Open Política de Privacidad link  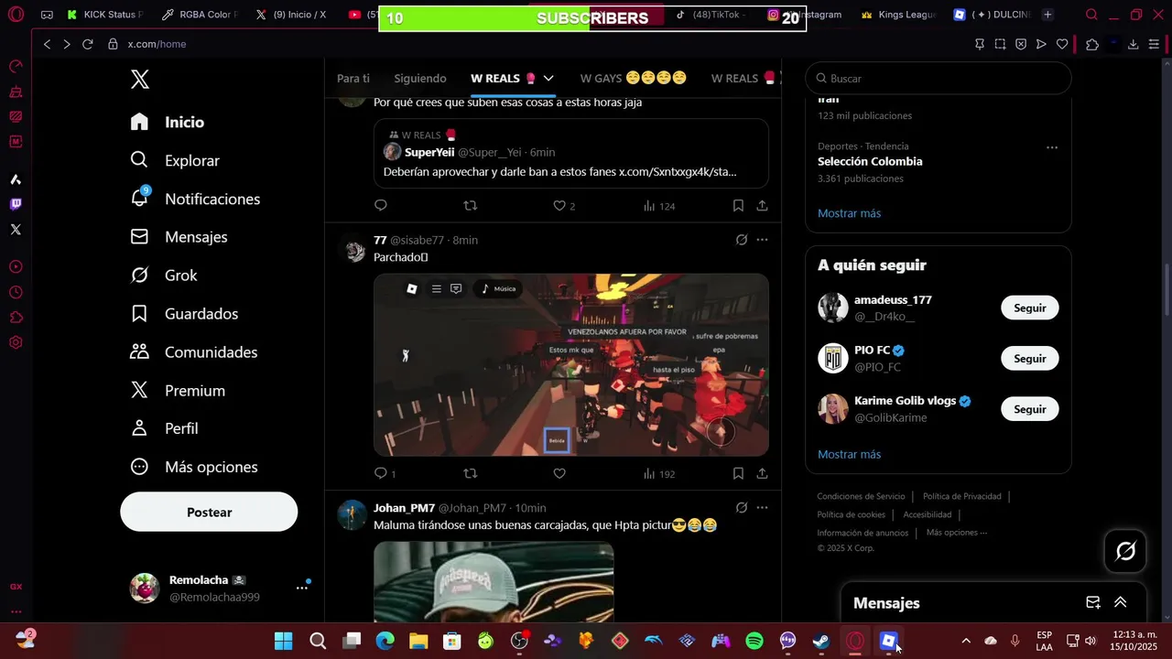(x=961, y=496)
